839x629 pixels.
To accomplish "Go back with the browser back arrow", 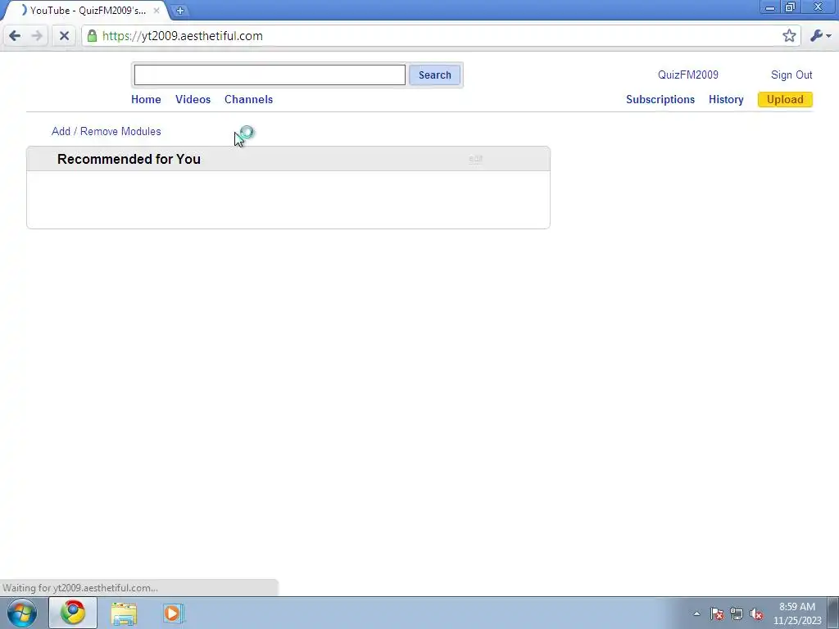I will coord(15,36).
